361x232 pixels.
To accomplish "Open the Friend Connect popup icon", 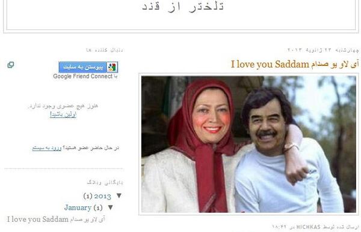I will [x=11, y=65].
